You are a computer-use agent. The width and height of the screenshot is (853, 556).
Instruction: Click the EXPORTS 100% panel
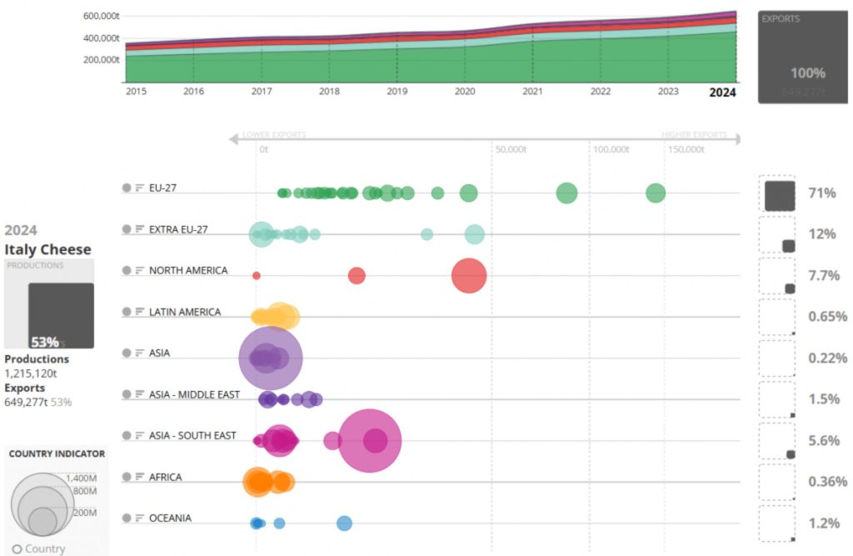(x=805, y=54)
